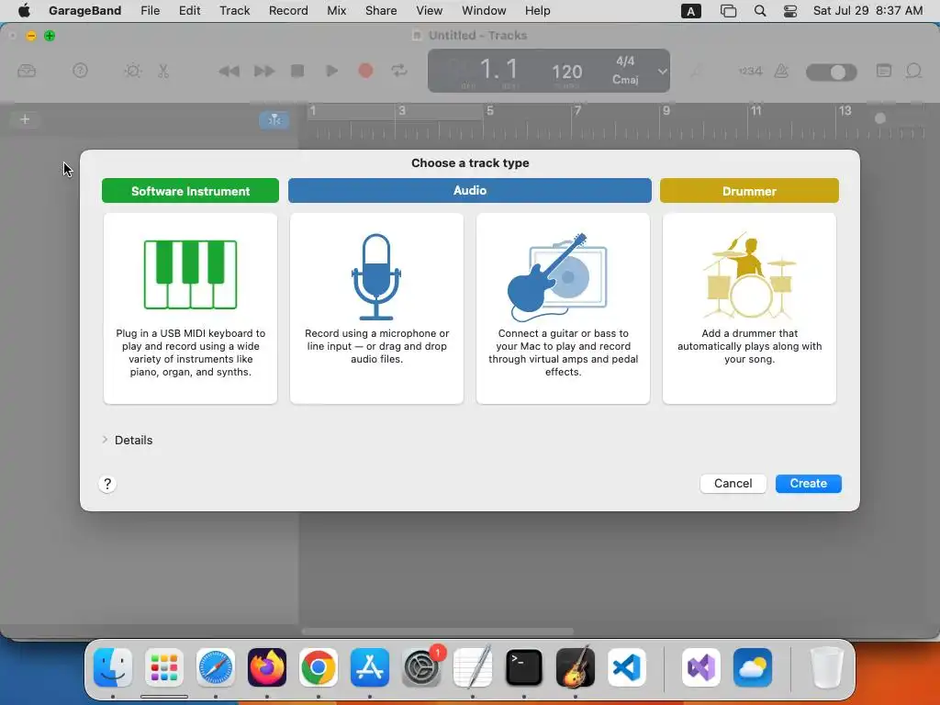
Task: Open Terminal from the dock
Action: tap(524, 668)
